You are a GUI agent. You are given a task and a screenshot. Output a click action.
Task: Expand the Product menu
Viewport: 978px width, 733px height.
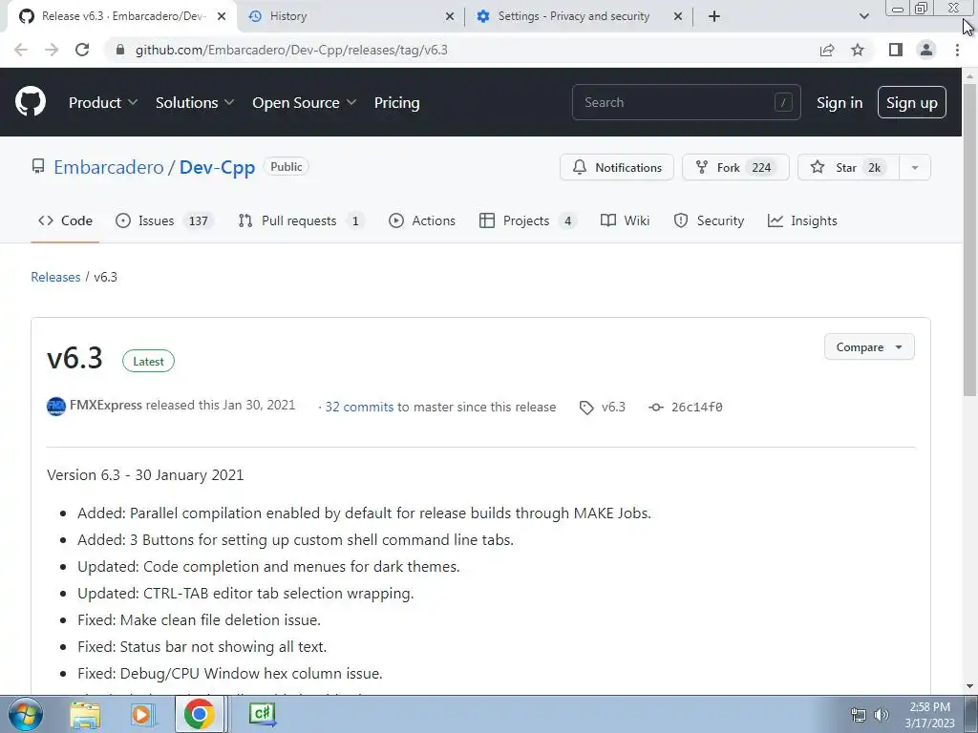pyautogui.click(x=103, y=102)
